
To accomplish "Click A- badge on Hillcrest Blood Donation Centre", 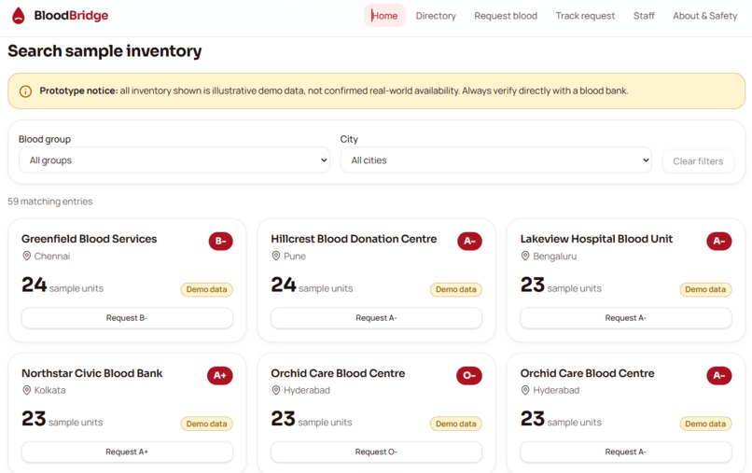I will (x=469, y=241).
